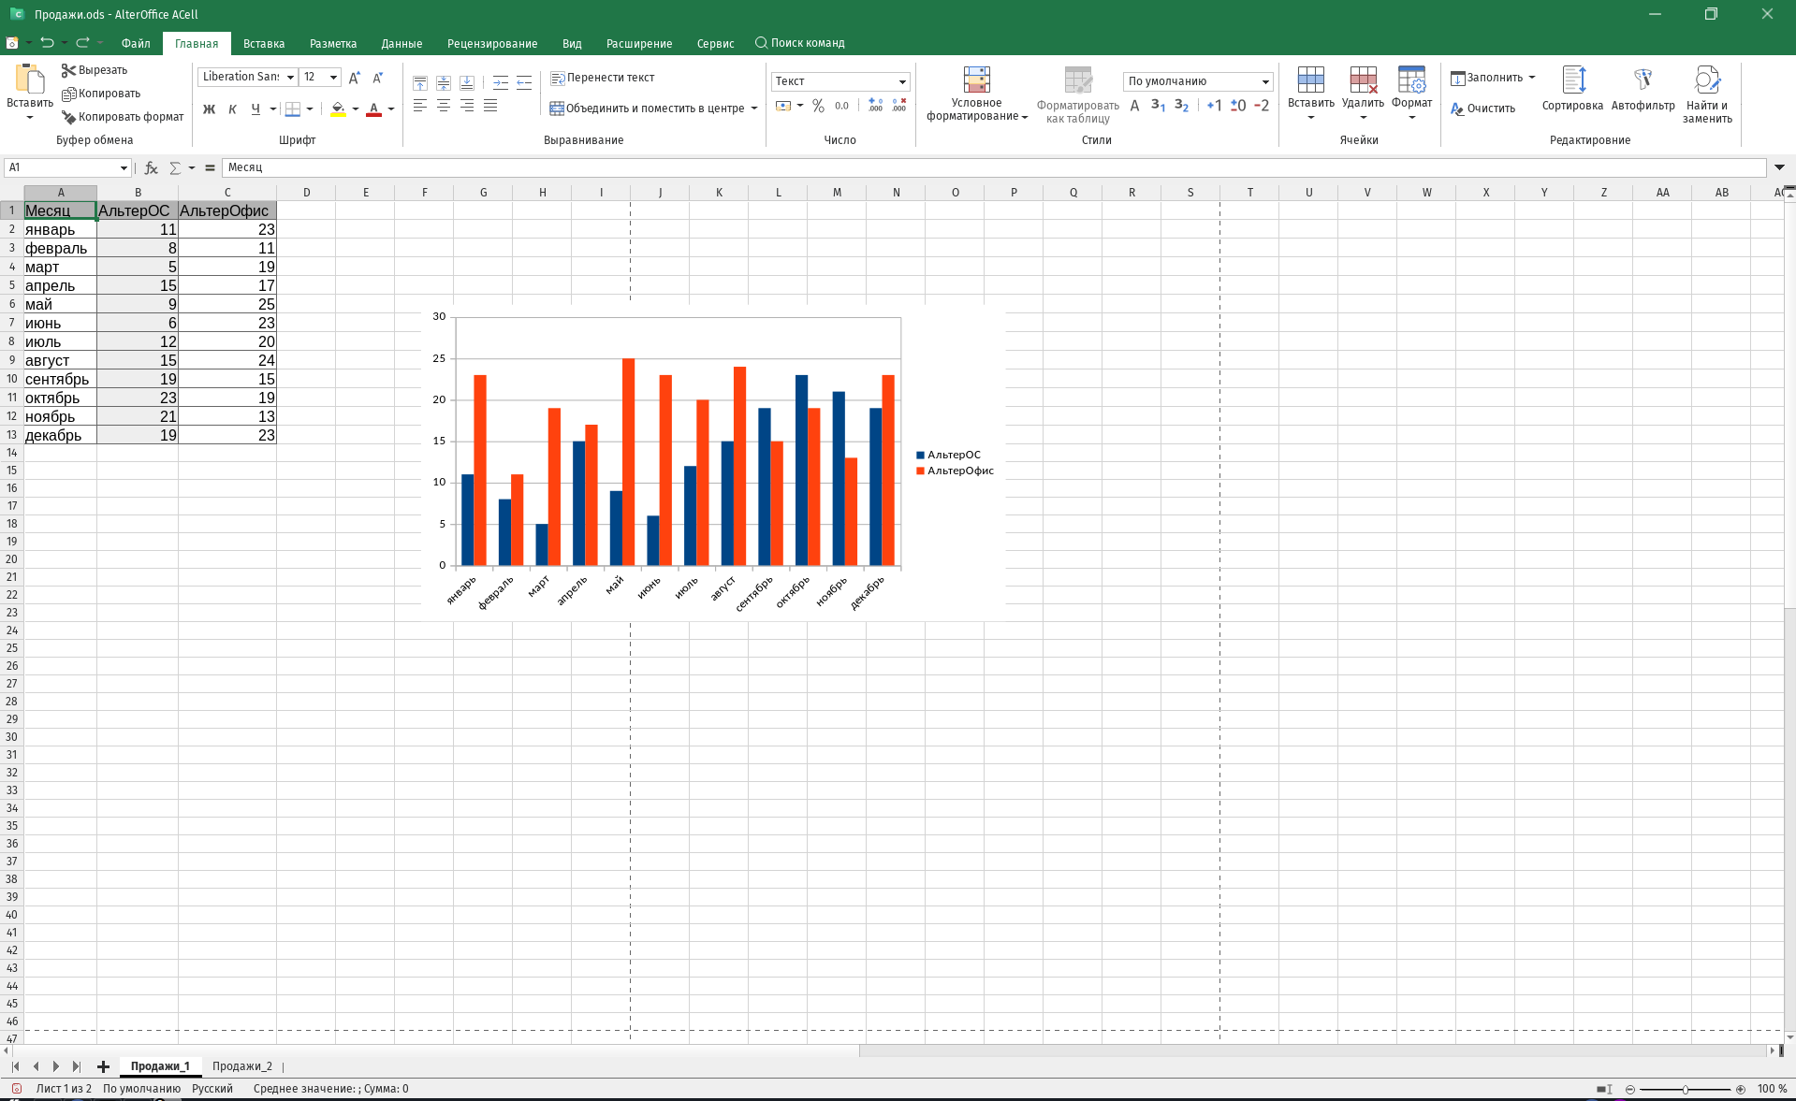Viewport: 1796px width, 1101px height.
Task: Toggle Wrap text (Перенести текст)
Action: click(602, 78)
